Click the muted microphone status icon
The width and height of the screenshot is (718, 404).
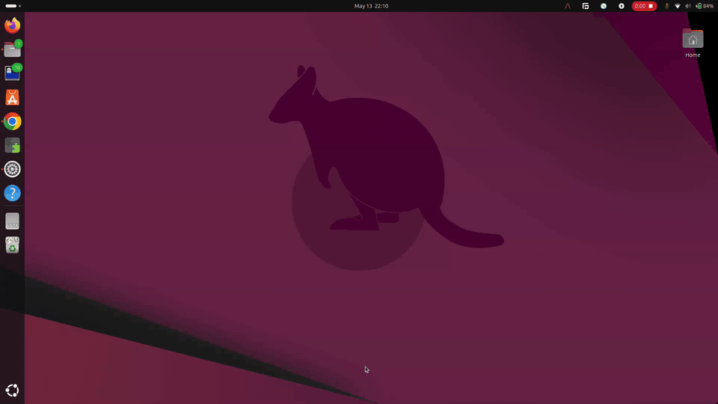pyautogui.click(x=666, y=6)
